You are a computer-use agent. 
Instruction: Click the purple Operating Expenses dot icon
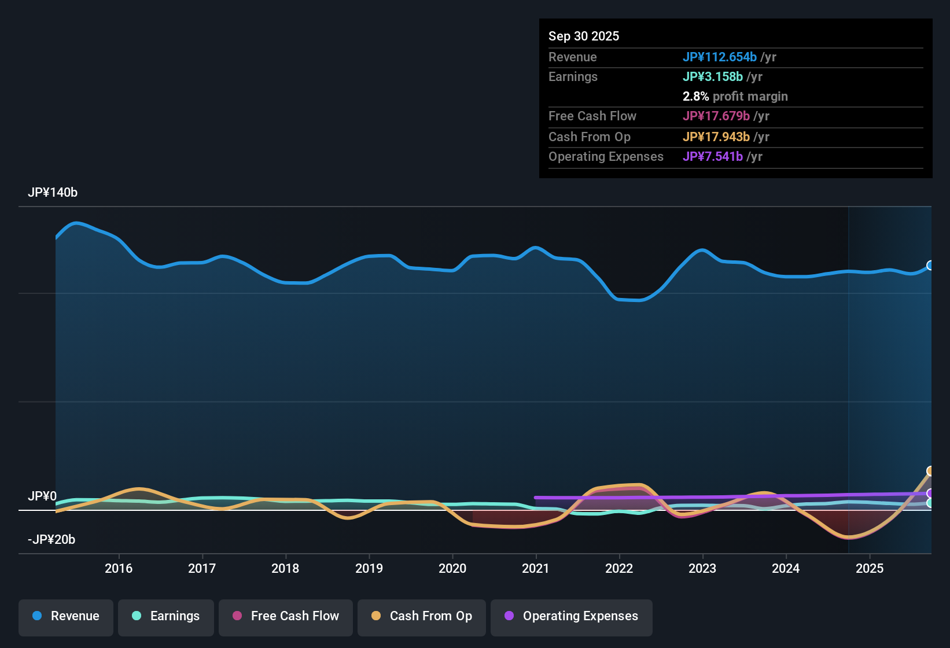(509, 616)
